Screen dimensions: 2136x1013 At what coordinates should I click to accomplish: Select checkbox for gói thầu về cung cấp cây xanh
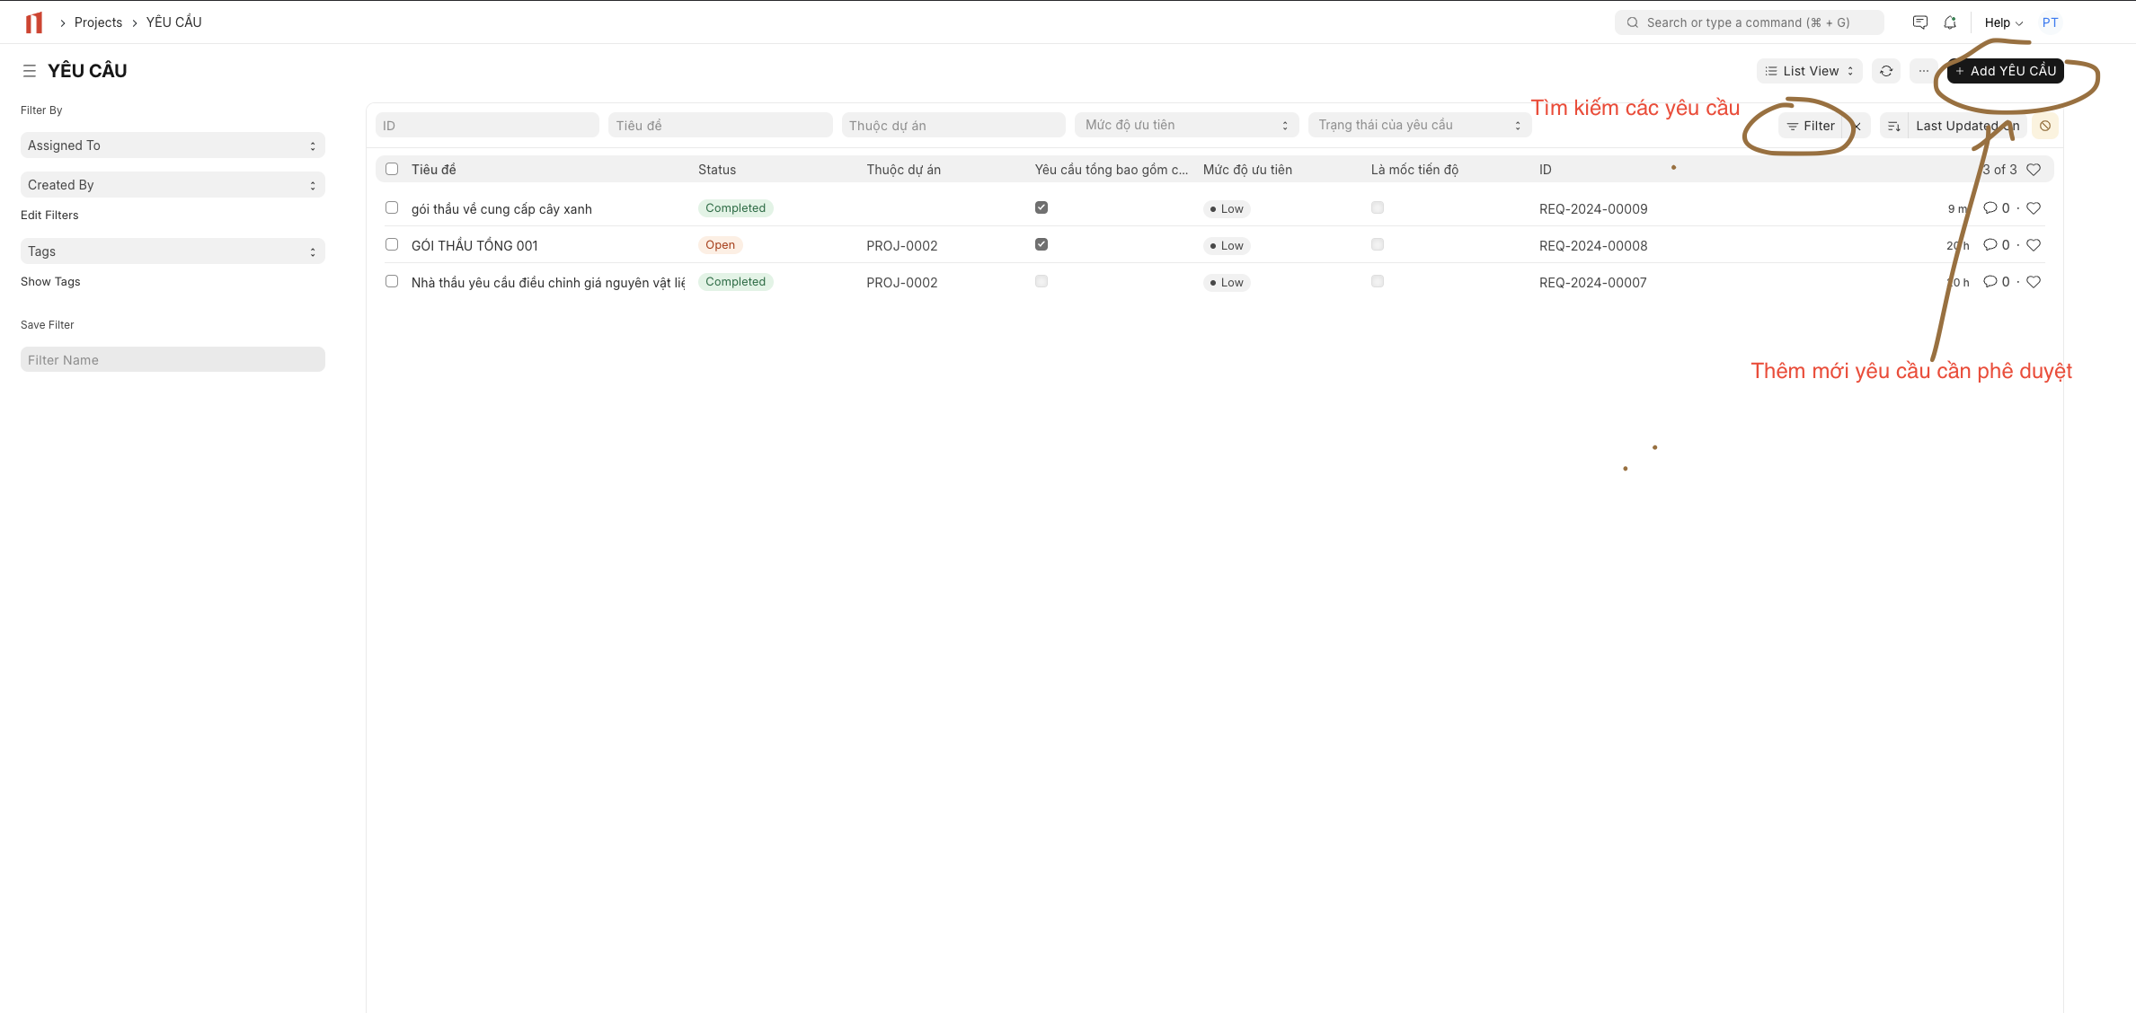[392, 207]
